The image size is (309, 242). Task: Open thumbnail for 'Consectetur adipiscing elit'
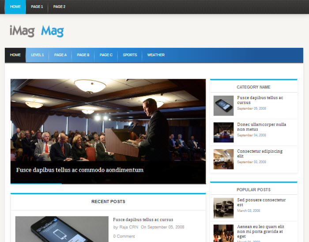[223, 159]
